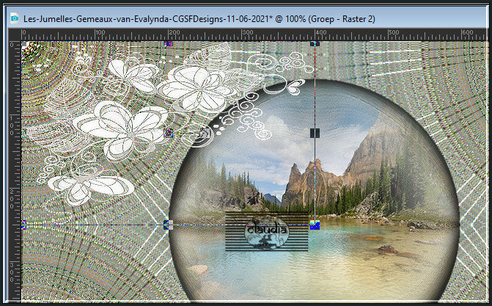Click the right-middle selection handle
This screenshot has height=306, width=492.
[x=315, y=134]
